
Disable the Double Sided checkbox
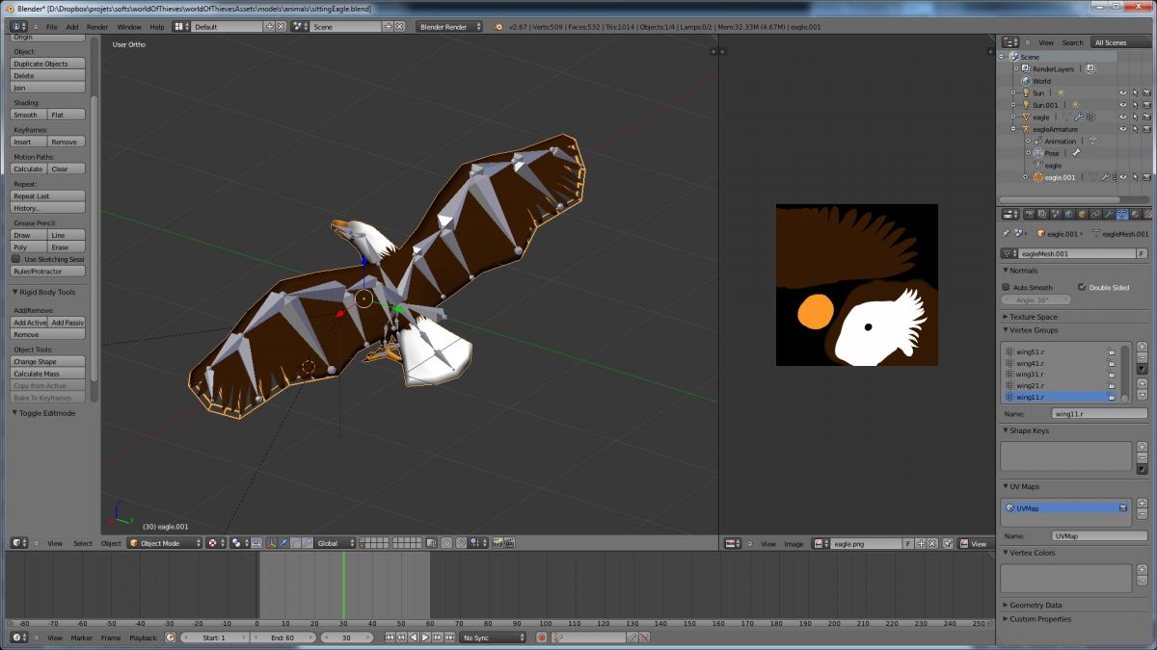[1082, 287]
